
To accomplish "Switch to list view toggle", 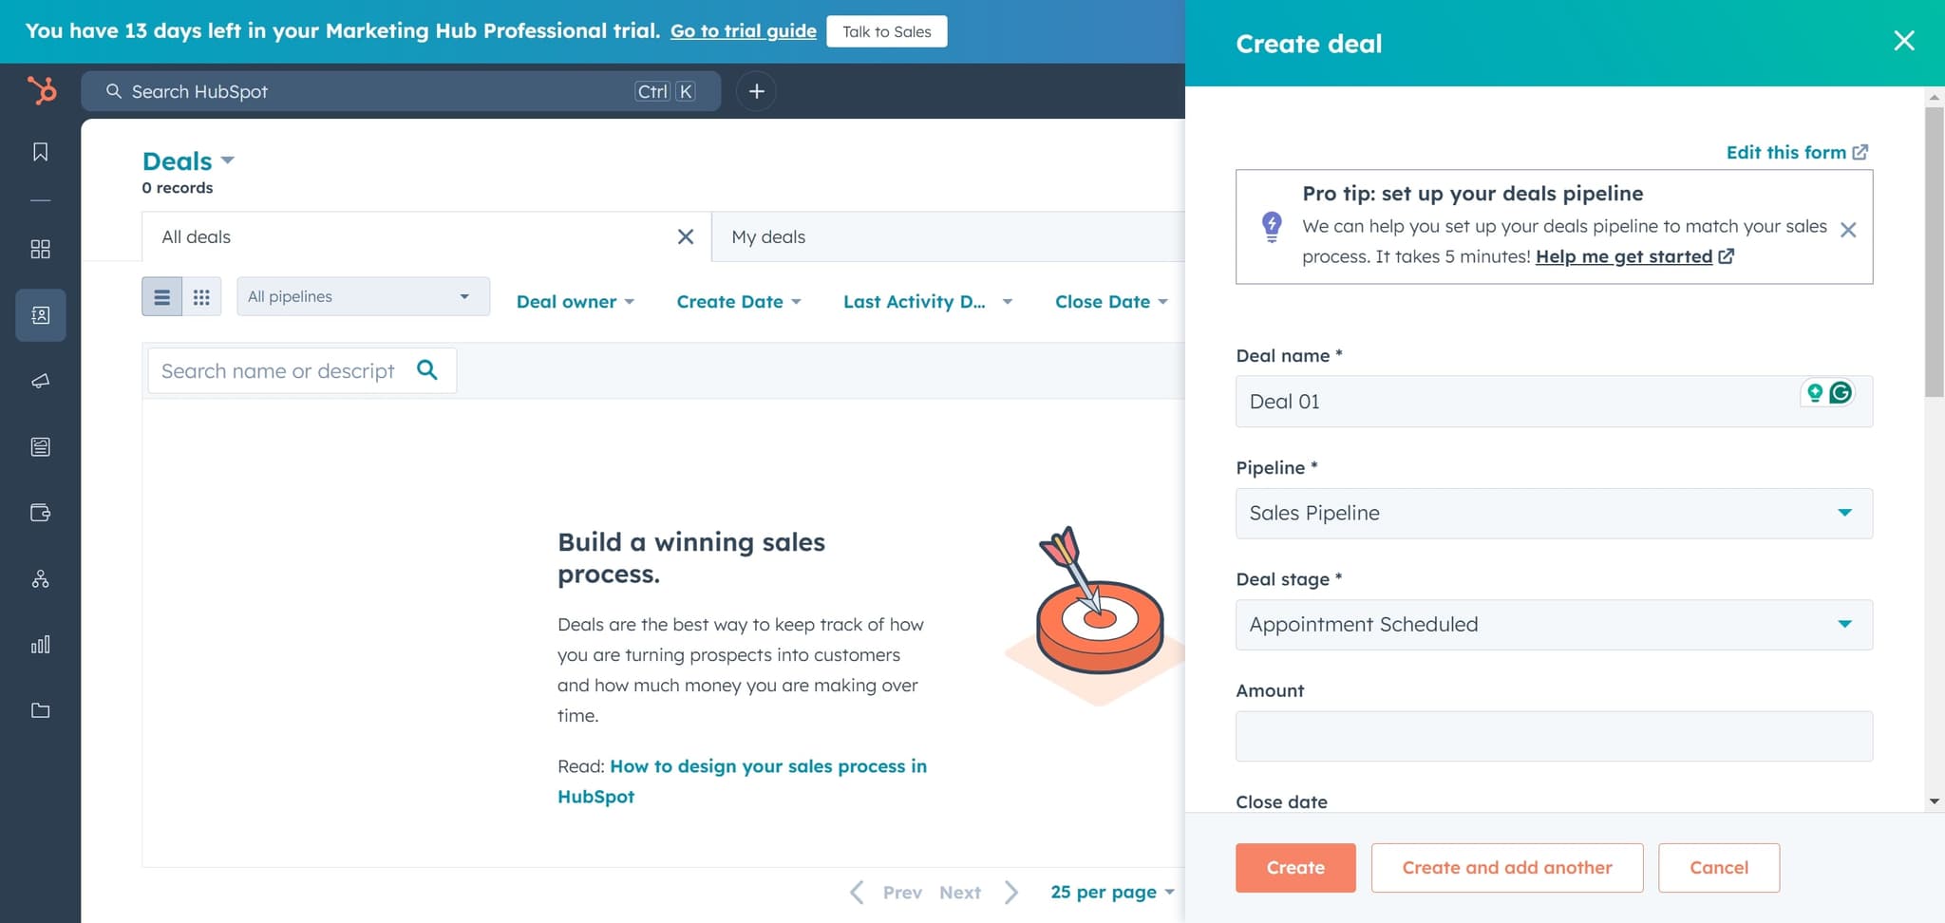I will [x=161, y=297].
